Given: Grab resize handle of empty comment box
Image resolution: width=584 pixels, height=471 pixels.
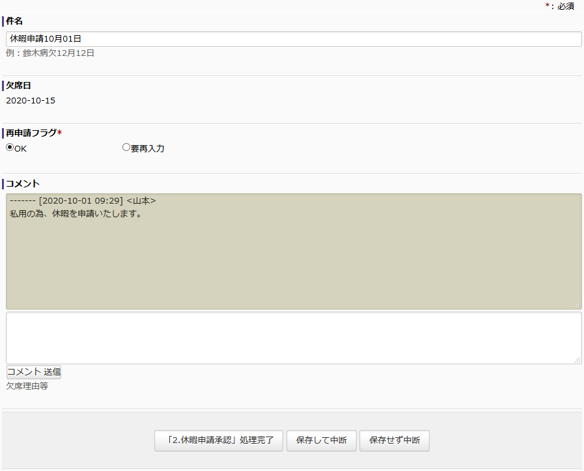Looking at the screenshot, I should (x=577, y=359).
